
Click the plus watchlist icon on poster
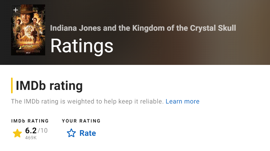pos(15,10)
